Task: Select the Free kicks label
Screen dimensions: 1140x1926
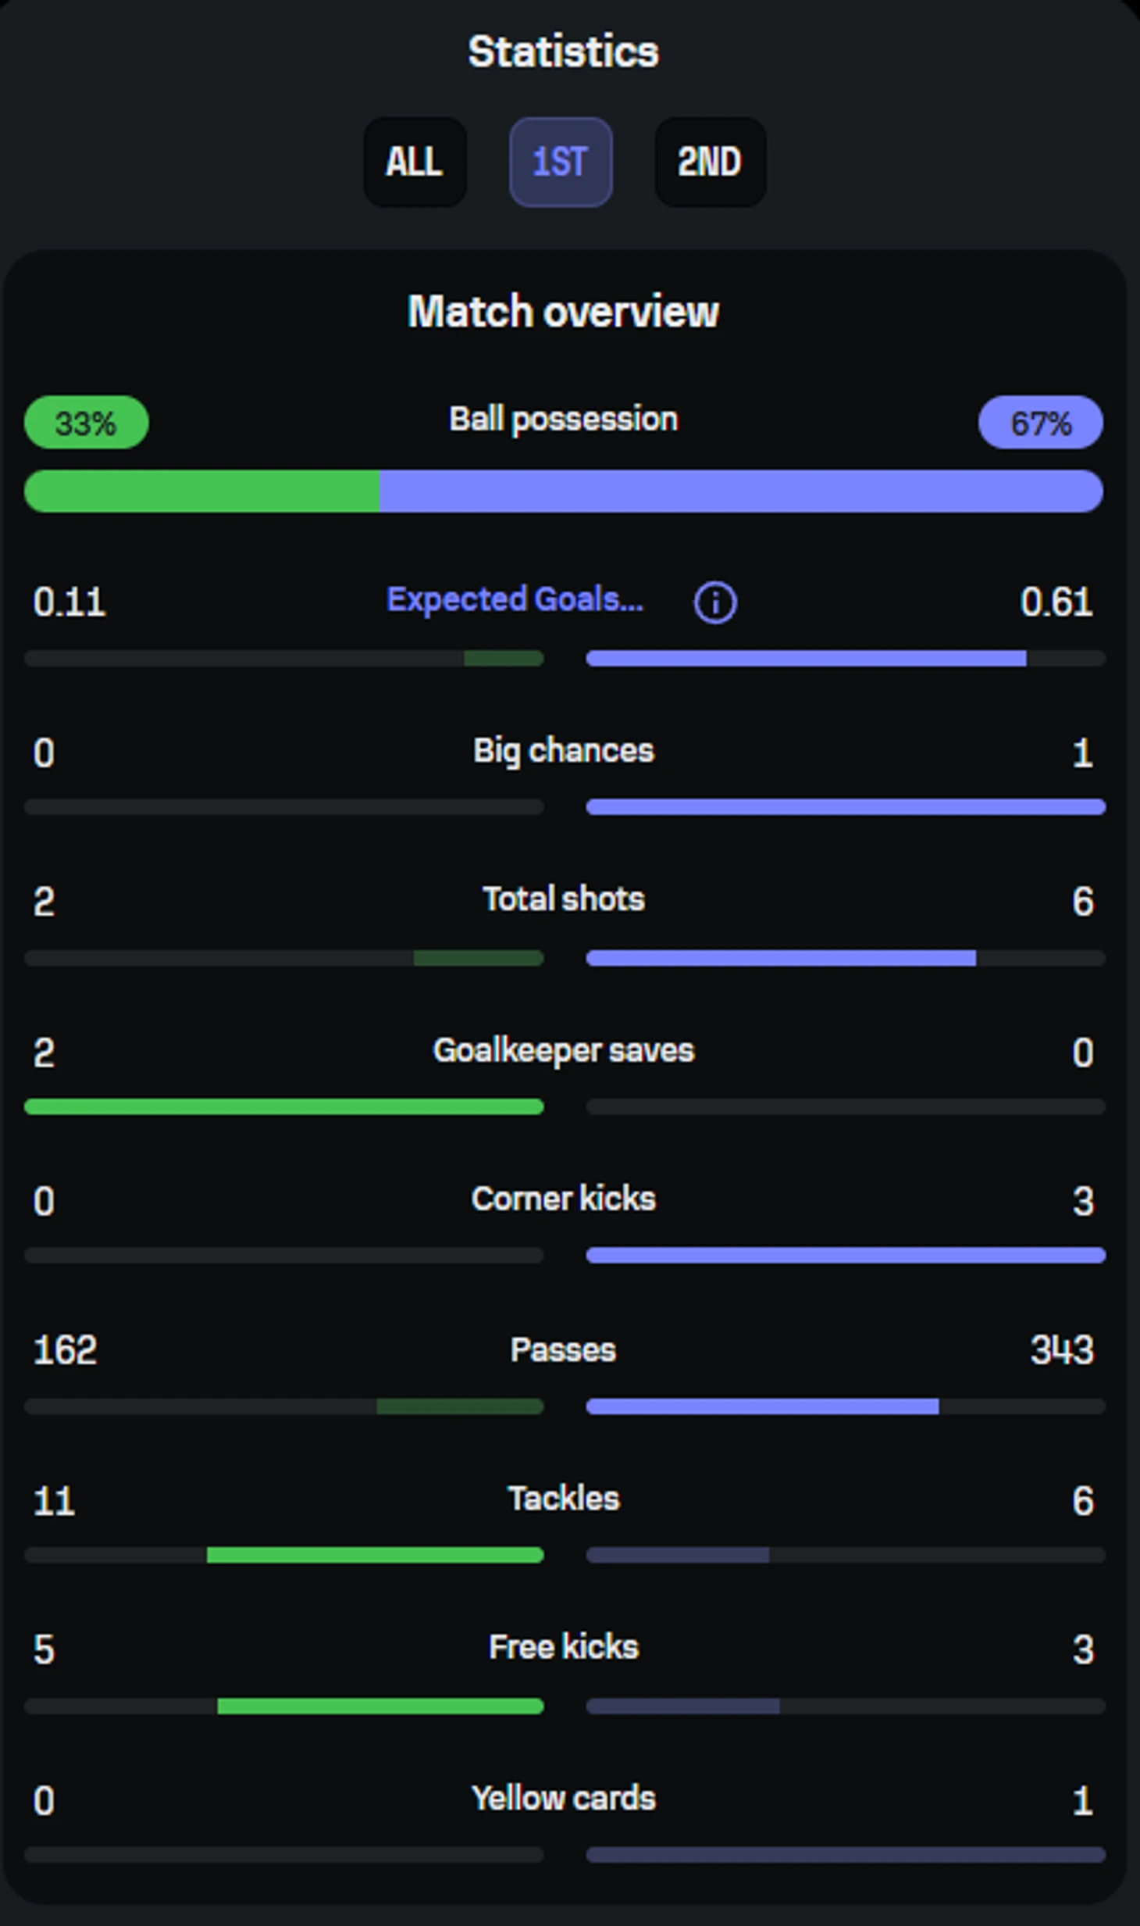Action: [562, 1647]
